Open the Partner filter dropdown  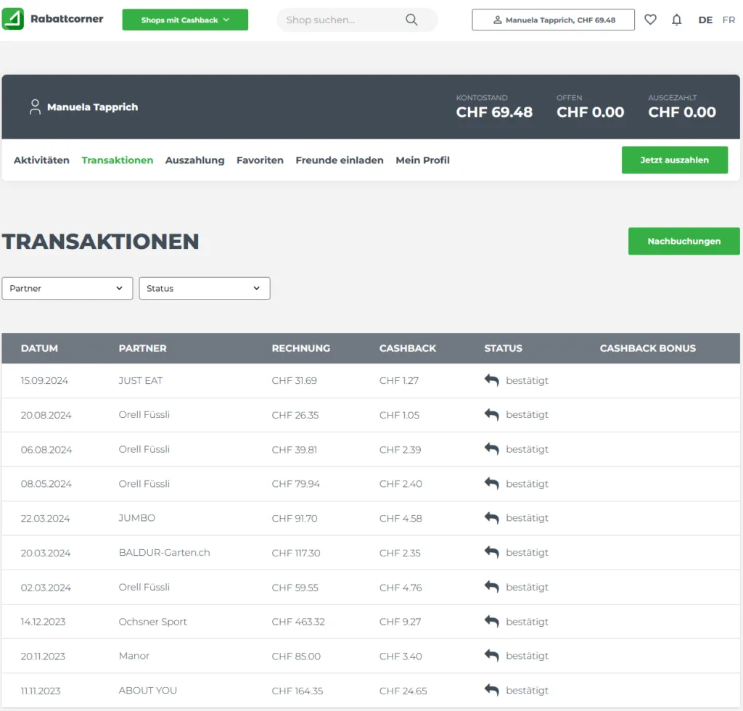click(67, 289)
